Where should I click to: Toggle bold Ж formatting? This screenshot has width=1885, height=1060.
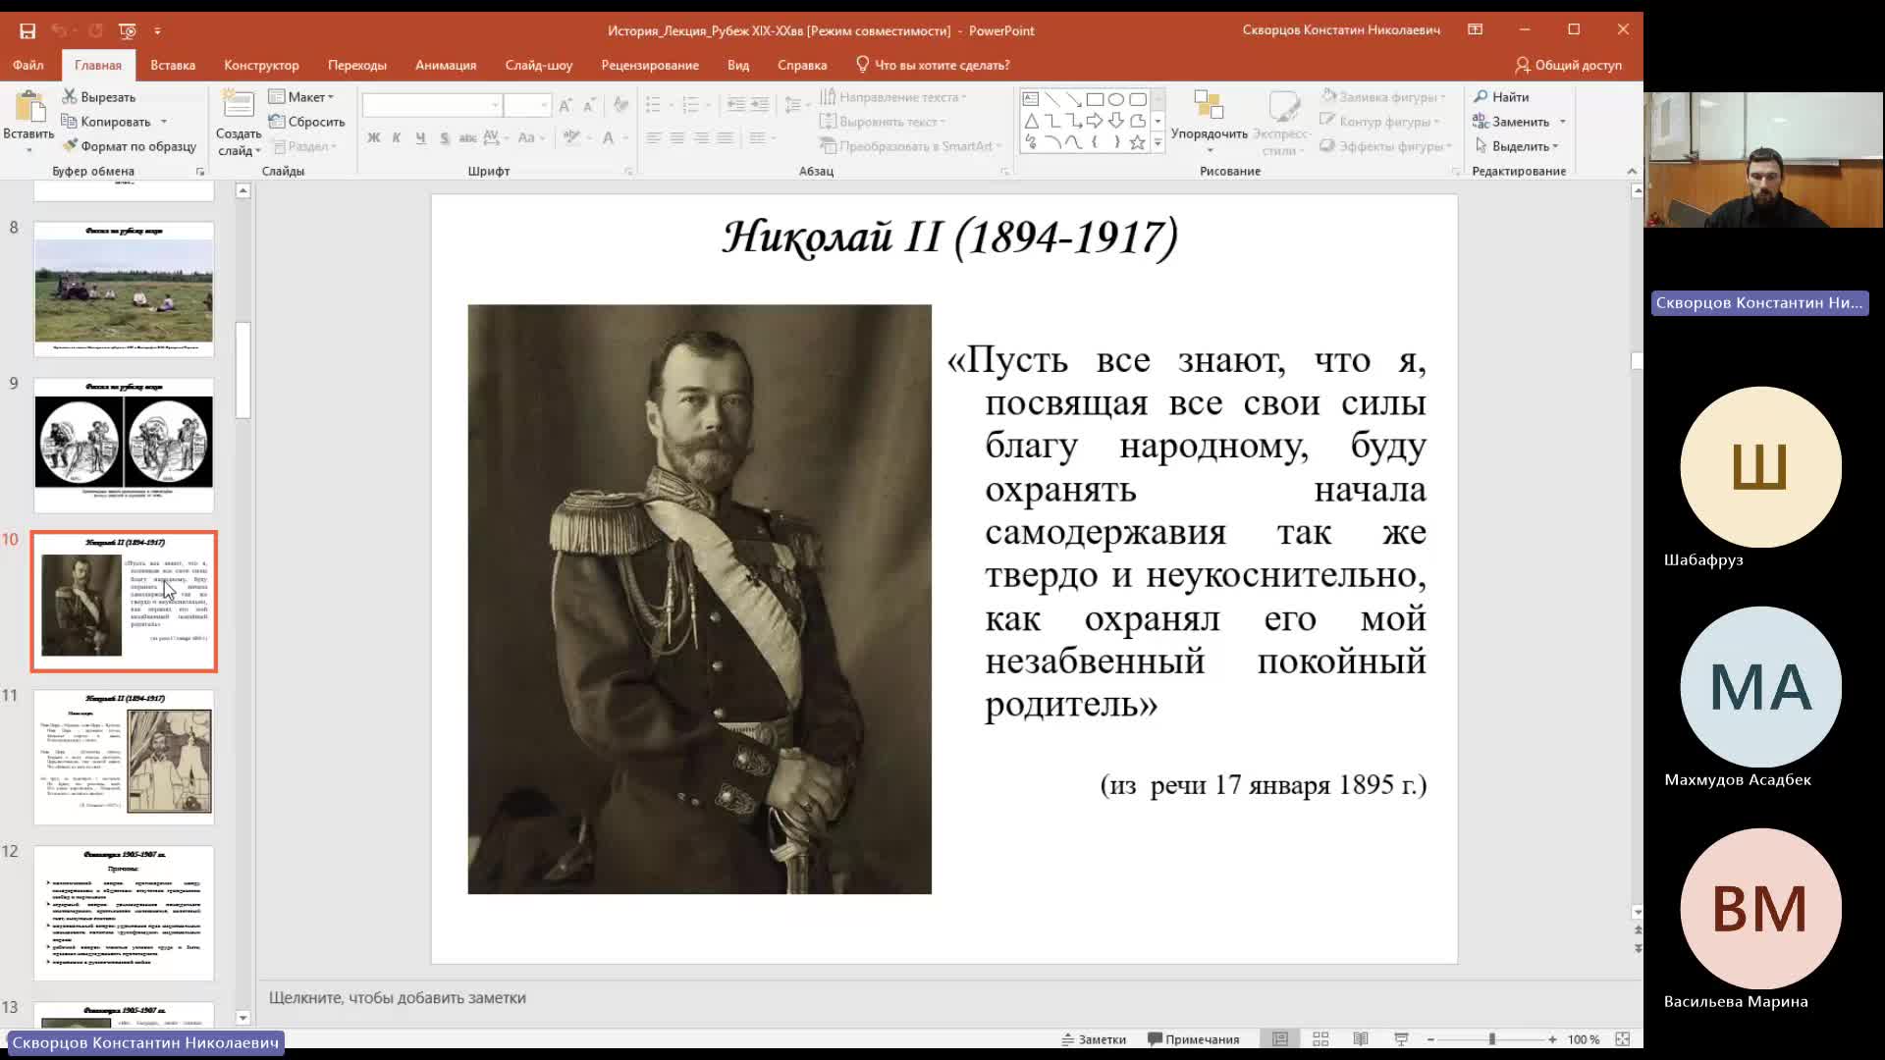click(373, 137)
